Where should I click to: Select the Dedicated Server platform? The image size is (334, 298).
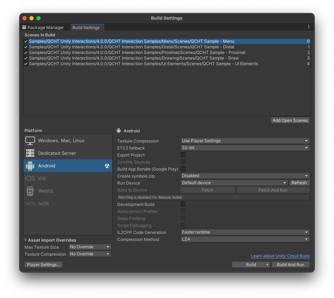68,153
